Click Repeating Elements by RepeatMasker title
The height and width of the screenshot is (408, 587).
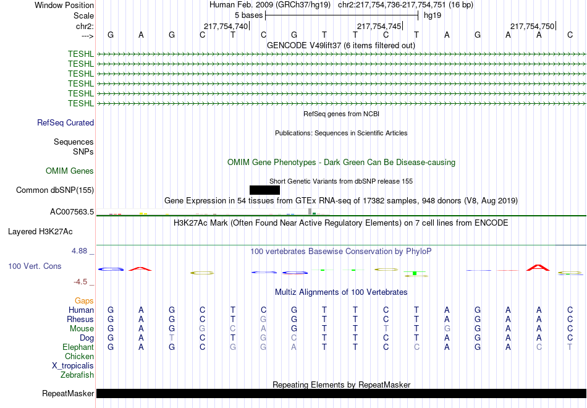(x=342, y=385)
